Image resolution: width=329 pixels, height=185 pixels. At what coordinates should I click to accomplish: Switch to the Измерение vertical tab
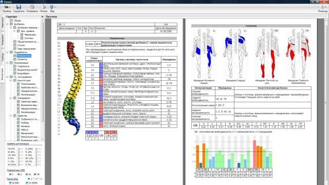click(x=2, y=40)
